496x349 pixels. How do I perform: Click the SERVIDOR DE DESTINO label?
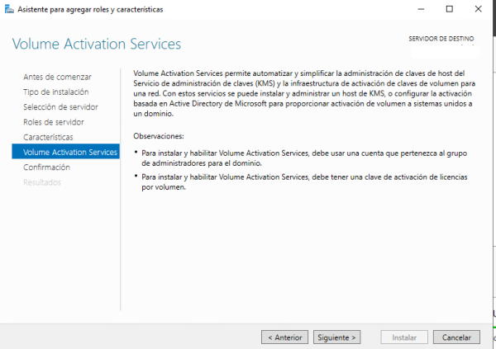[x=441, y=39]
